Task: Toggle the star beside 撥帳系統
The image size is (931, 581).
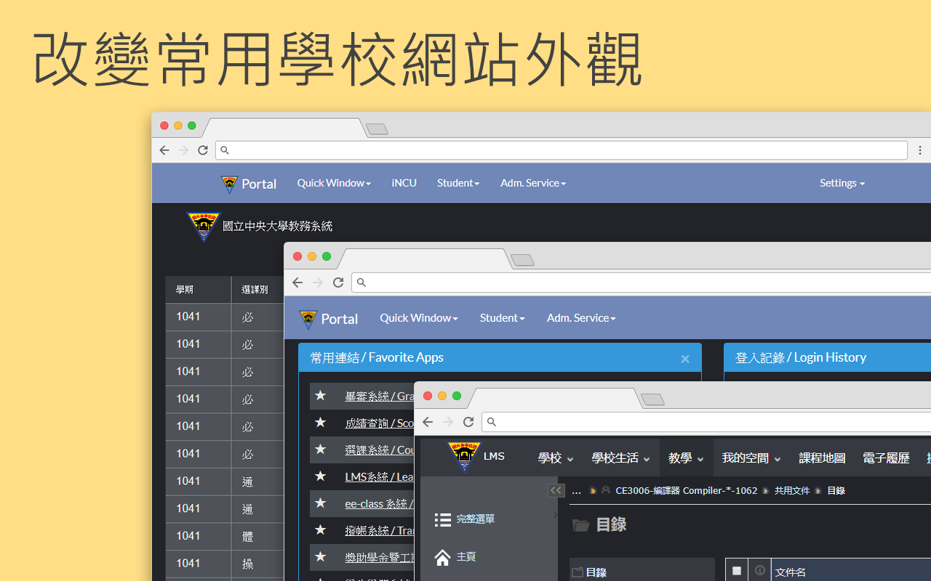Action: [x=320, y=530]
